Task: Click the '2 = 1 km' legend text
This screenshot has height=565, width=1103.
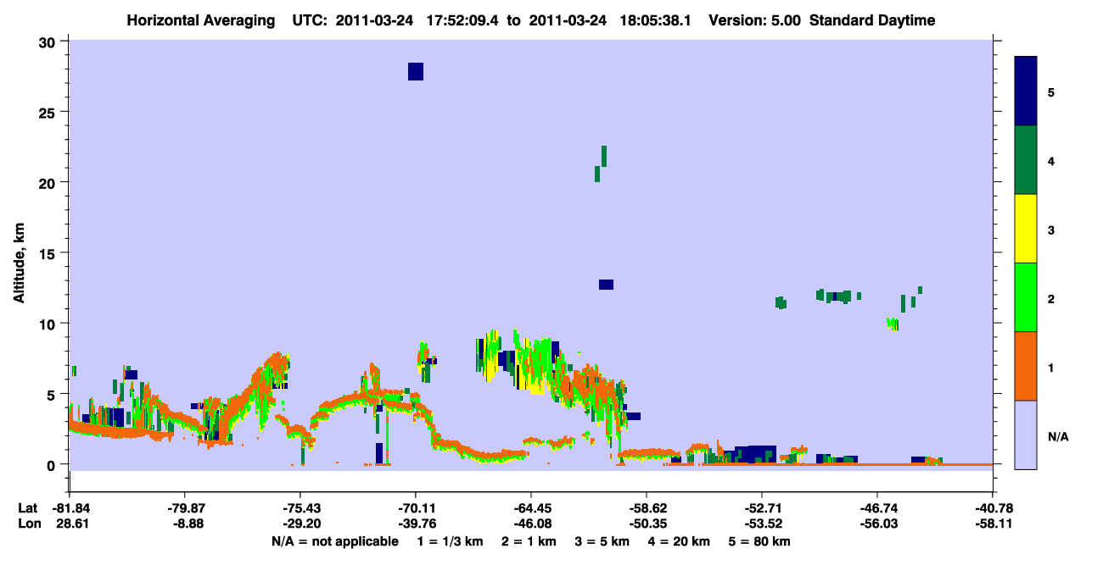Action: 529,541
